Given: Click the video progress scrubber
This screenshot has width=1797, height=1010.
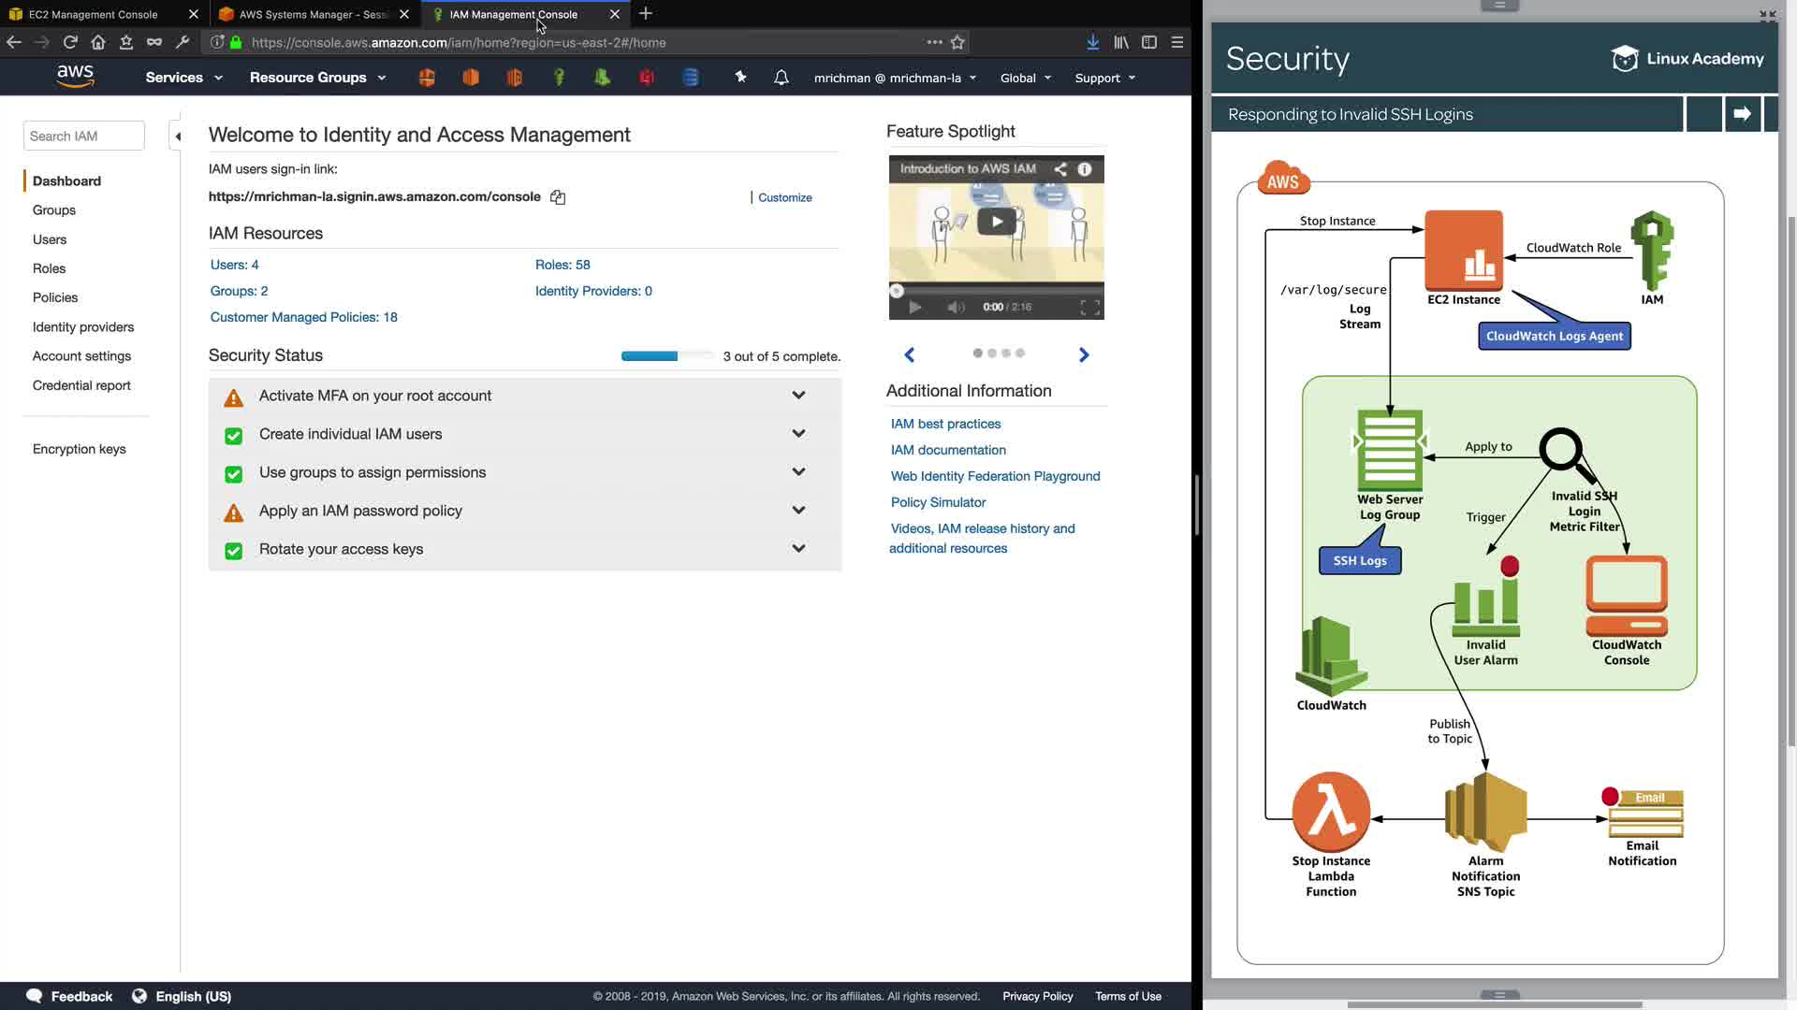Looking at the screenshot, I should (897, 291).
